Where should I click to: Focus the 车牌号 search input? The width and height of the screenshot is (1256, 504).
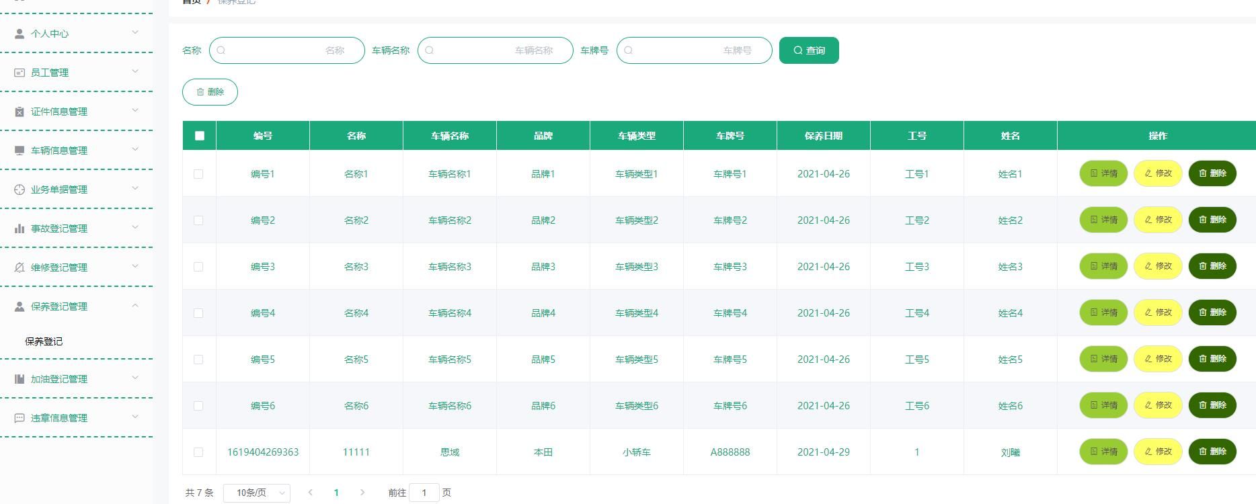click(x=695, y=50)
